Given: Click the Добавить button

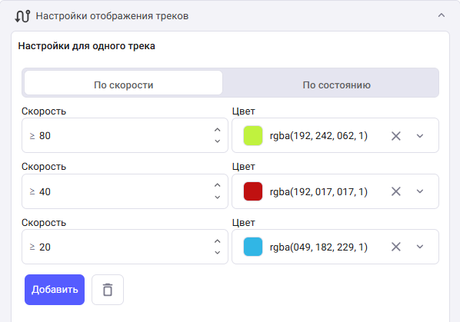Looking at the screenshot, I should (x=55, y=290).
